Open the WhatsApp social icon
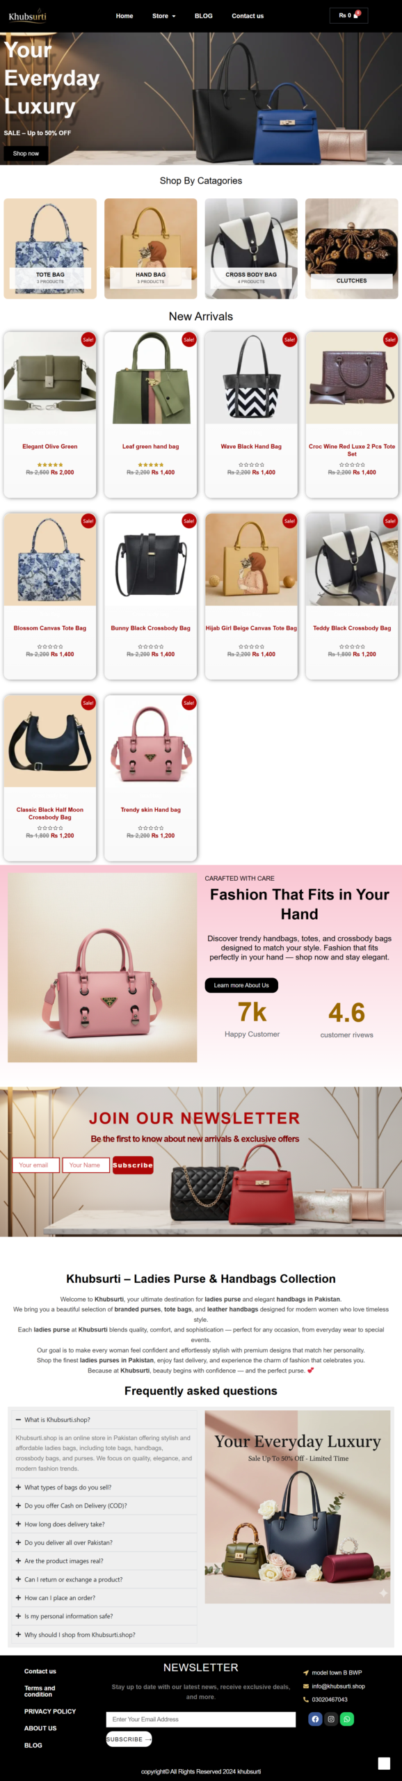Image resolution: width=402 pixels, height=1781 pixels. 347,1718
